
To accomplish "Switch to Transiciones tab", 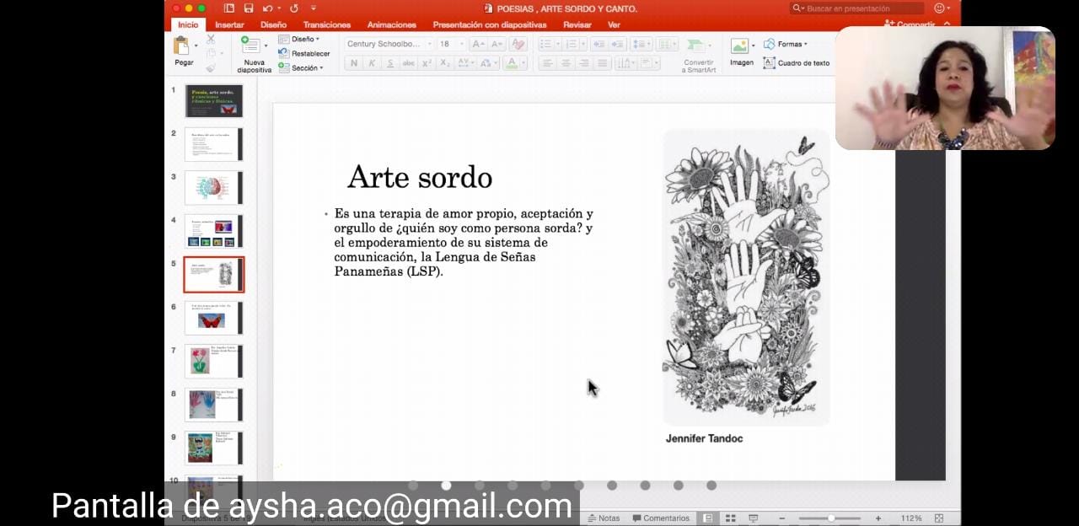I will click(327, 24).
